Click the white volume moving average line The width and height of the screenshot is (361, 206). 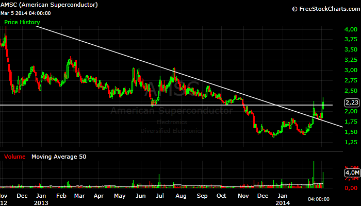161,186
